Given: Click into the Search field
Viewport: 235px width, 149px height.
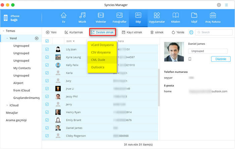Looking at the screenshot, I should (x=214, y=32).
